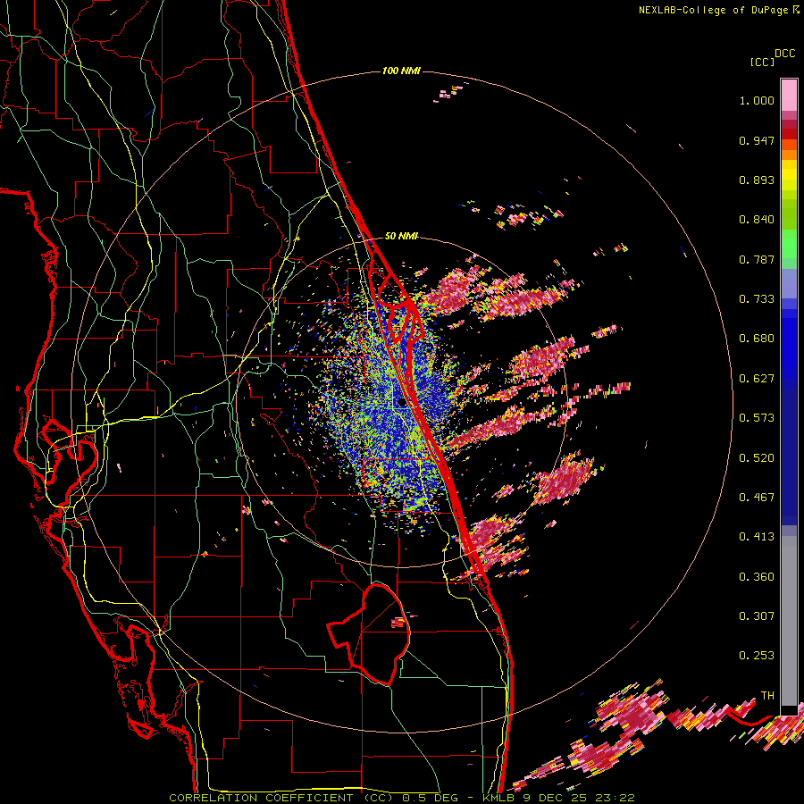Click the 0.413 scale value
Screen dimensions: 804x804
[757, 537]
